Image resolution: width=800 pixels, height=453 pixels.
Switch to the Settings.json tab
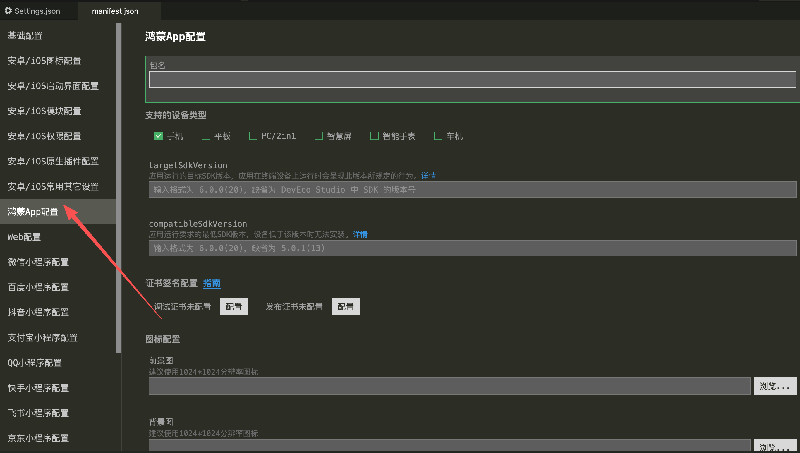tap(39, 11)
